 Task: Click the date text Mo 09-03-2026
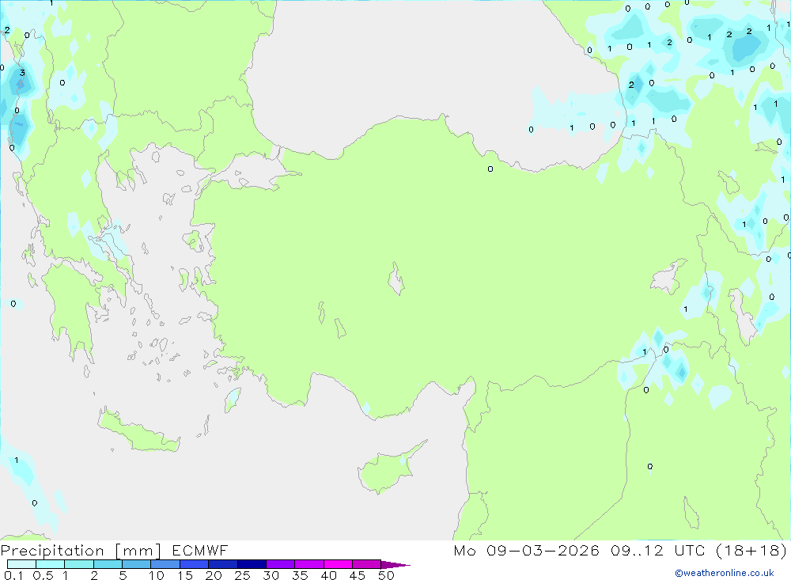click(x=526, y=551)
